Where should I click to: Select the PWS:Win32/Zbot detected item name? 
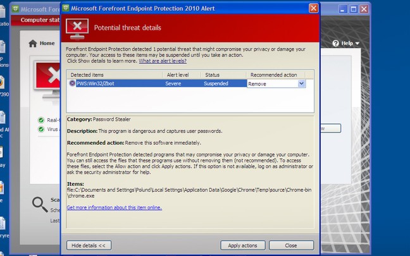click(95, 83)
